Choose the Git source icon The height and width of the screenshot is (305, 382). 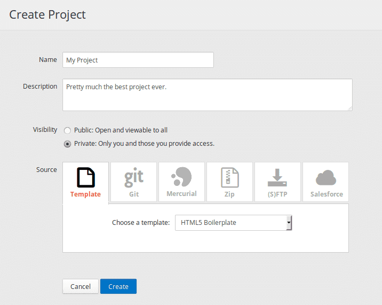[x=134, y=177]
